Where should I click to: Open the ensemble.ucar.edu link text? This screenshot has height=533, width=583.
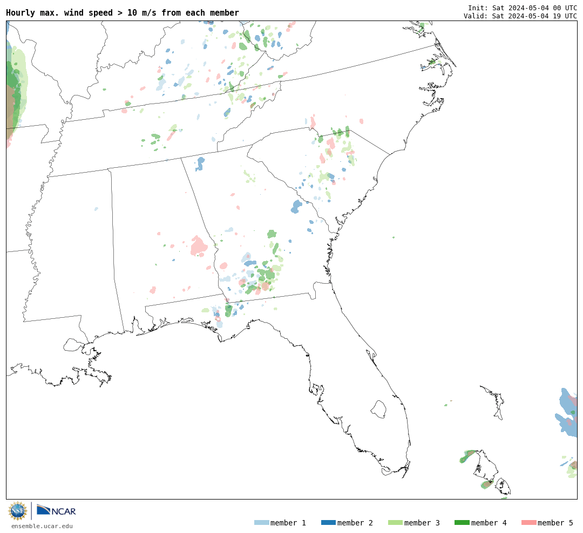click(42, 526)
